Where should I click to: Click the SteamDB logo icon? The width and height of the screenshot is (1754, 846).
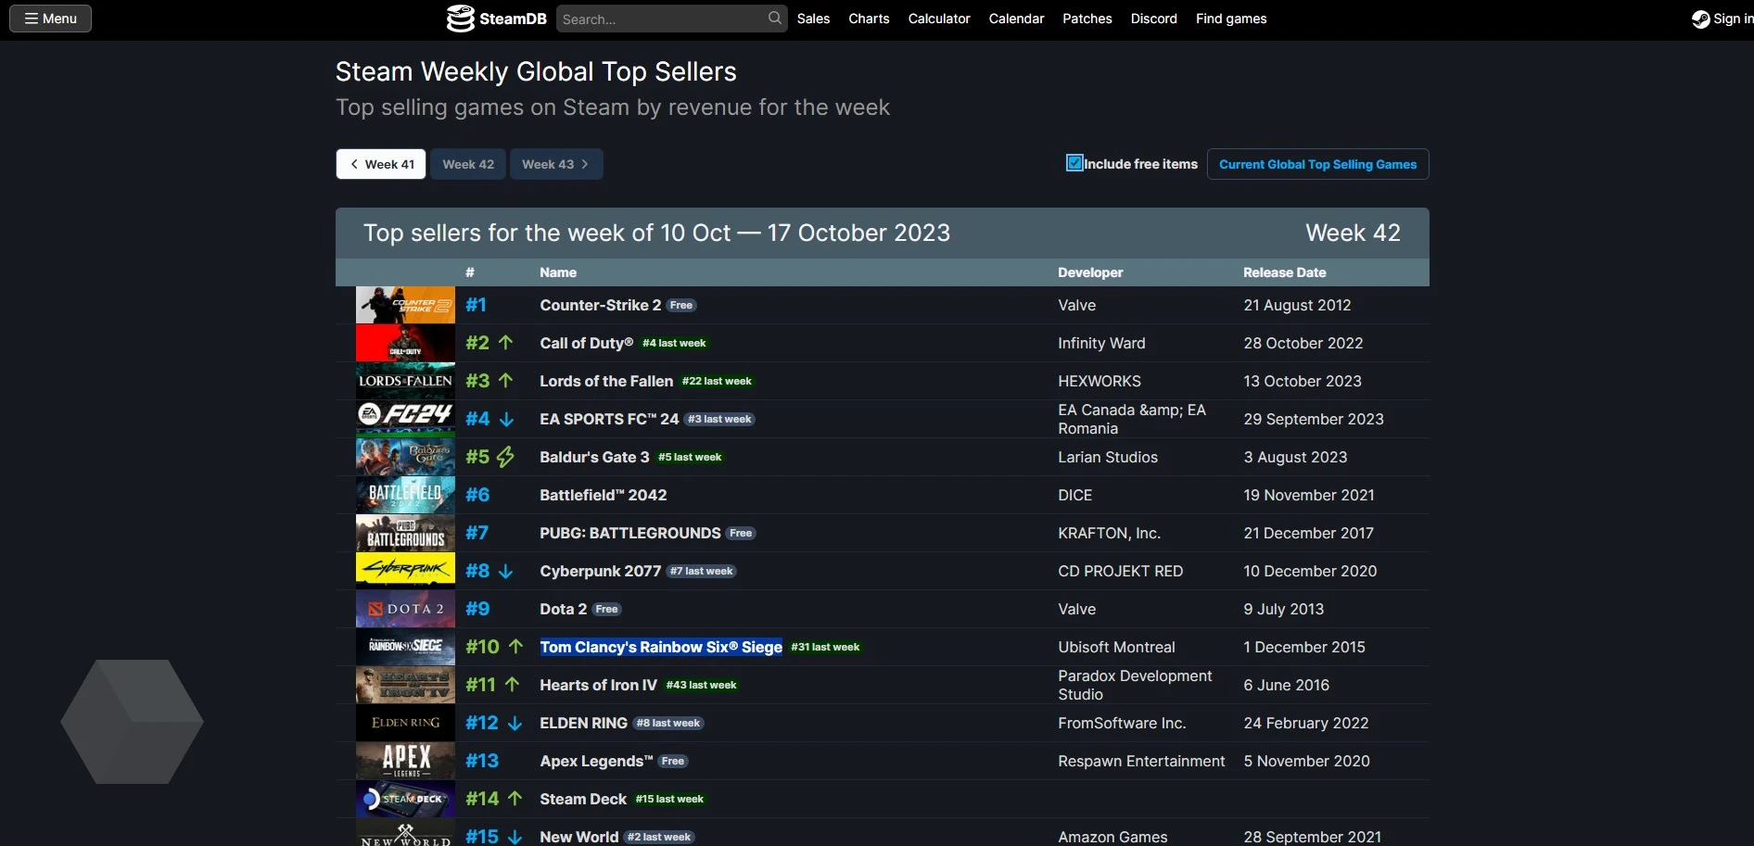(461, 19)
